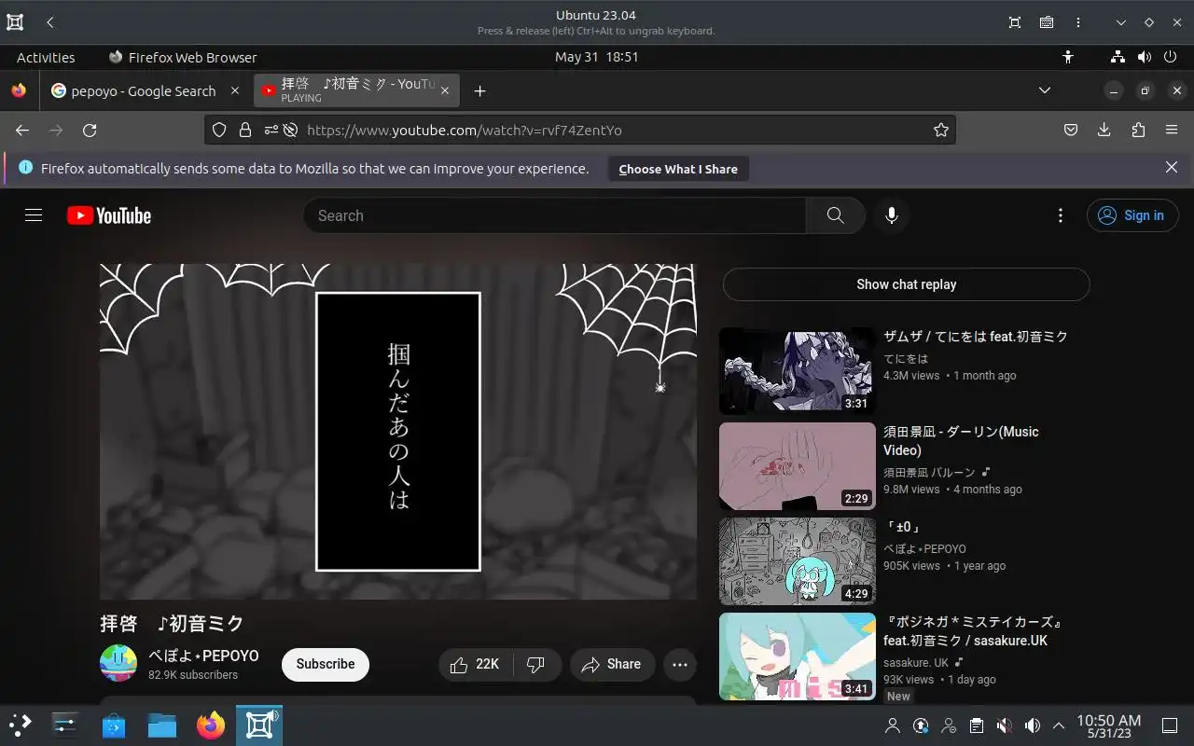
Task: Open the KDE application launcher
Action: pos(21,725)
